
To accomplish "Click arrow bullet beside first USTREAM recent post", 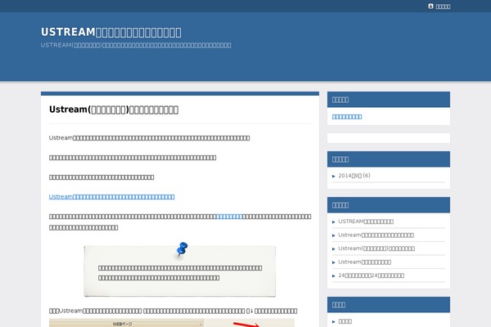I will (334, 222).
